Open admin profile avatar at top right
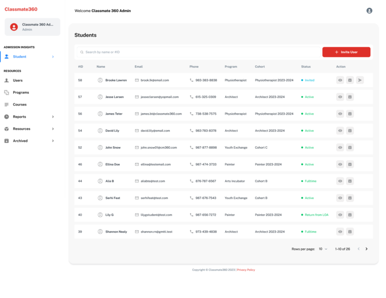The width and height of the screenshot is (386, 298). (x=369, y=11)
